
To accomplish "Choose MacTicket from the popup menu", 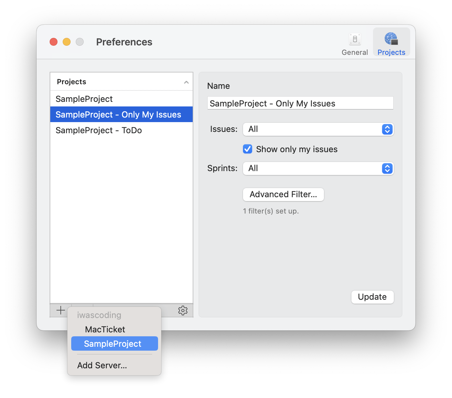I will coord(114,329).
